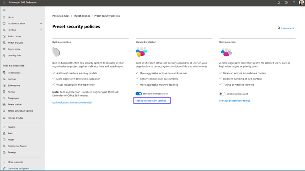Open the Reports navigation item
Viewport: 305px width, 171px height.
tap(11, 127)
